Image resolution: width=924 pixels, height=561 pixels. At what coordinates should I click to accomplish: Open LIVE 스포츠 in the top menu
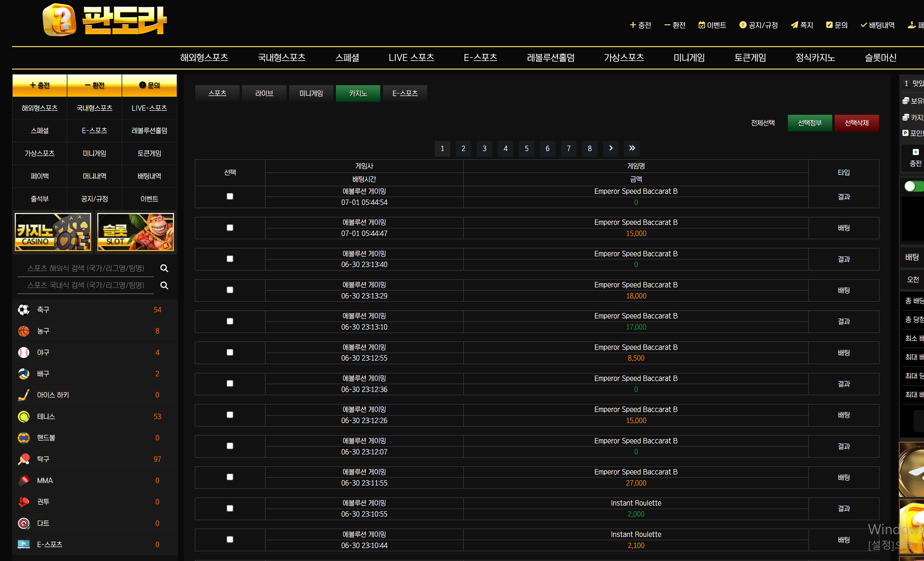click(x=411, y=58)
